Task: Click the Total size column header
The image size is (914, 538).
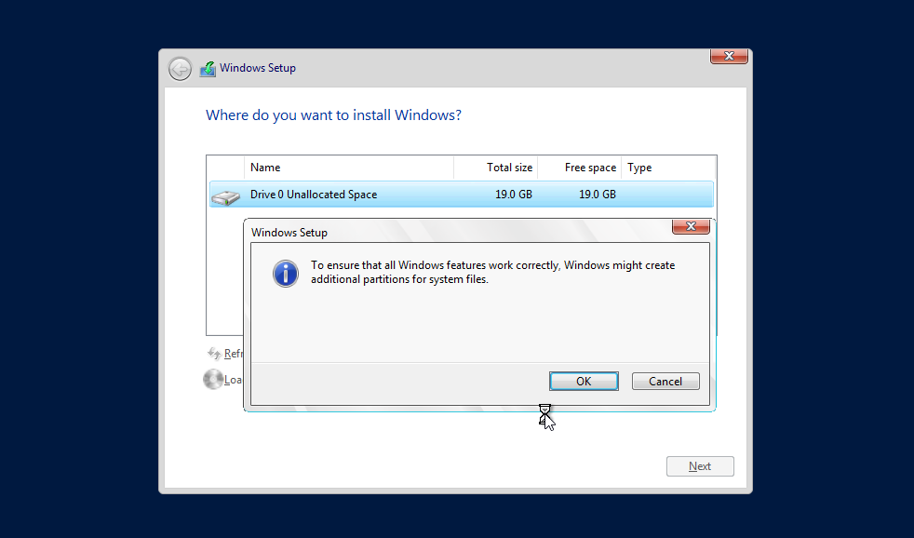Action: click(495, 168)
